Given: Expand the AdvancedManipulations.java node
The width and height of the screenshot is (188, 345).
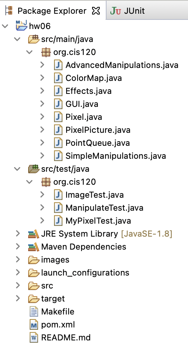Looking at the screenshot, I should 42,65.
